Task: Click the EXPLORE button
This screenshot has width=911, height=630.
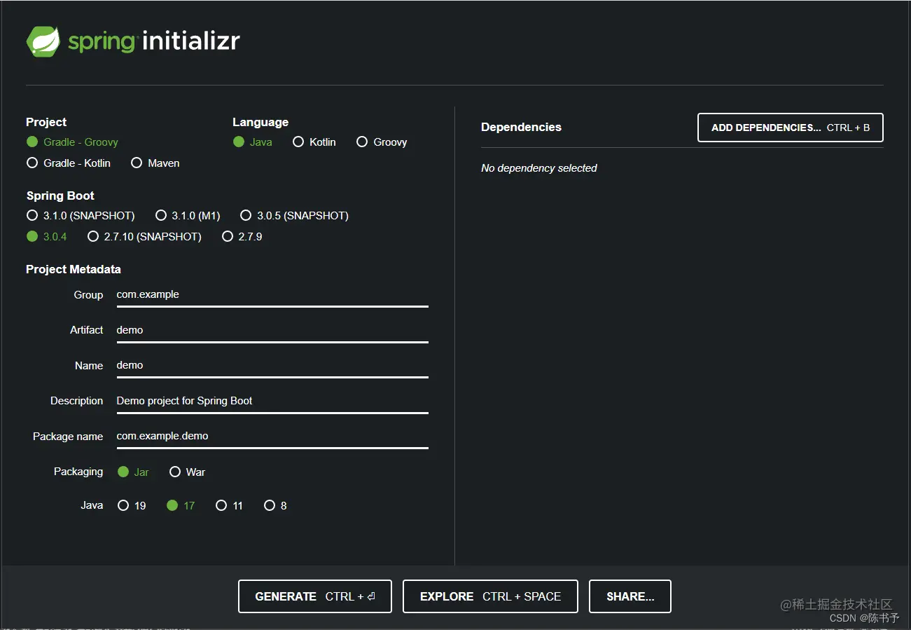Action: 490,596
